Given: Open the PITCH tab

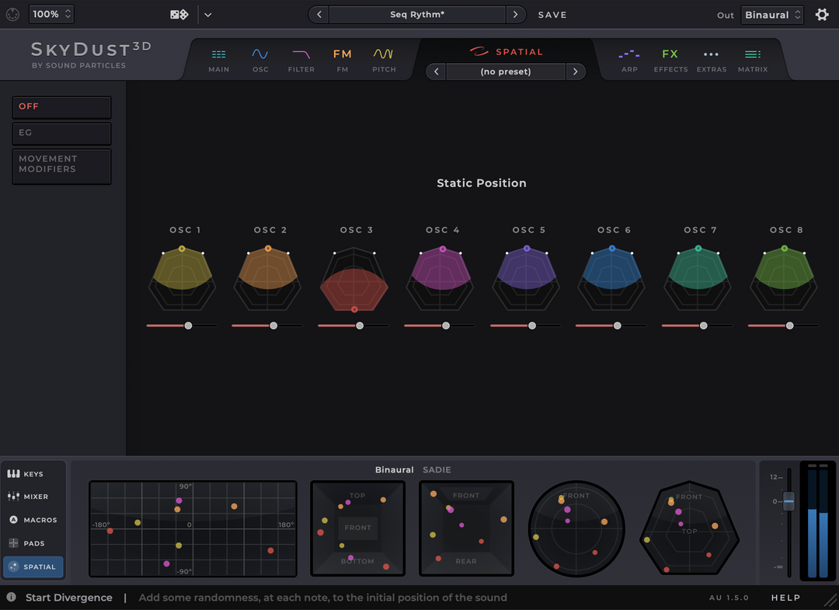Looking at the screenshot, I should coord(384,61).
